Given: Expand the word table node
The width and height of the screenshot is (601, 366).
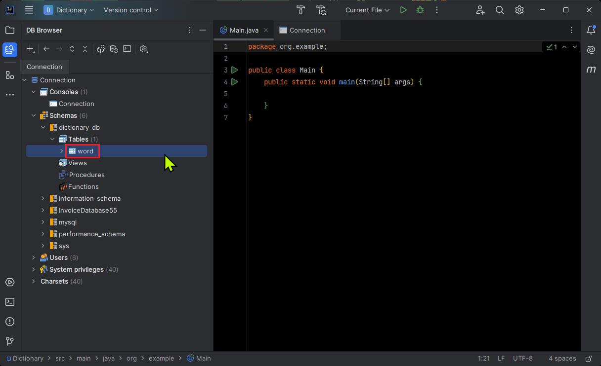Looking at the screenshot, I should click(x=62, y=151).
